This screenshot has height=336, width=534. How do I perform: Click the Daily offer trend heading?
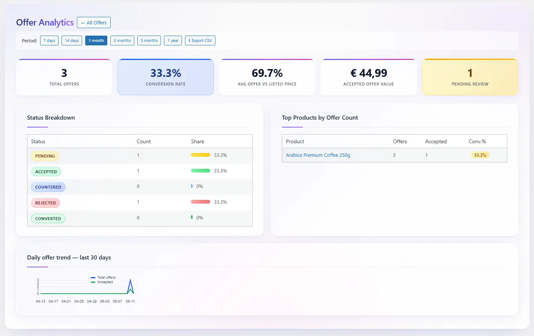click(x=69, y=257)
